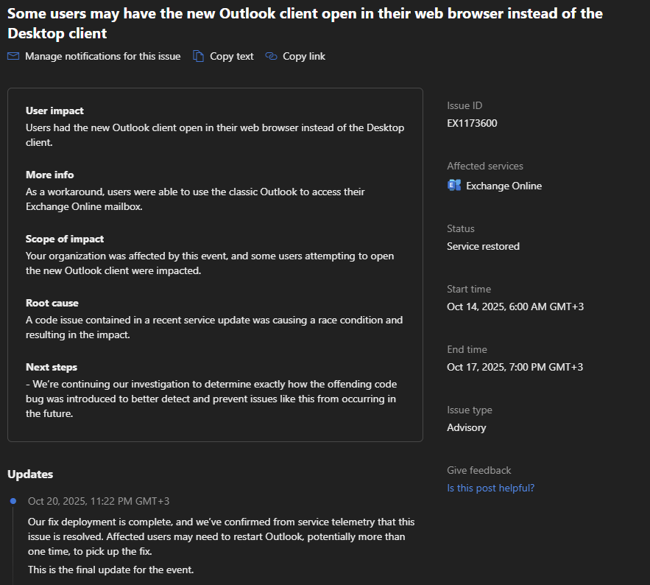Click the Copy link chain icon
The width and height of the screenshot is (650, 585).
(271, 56)
